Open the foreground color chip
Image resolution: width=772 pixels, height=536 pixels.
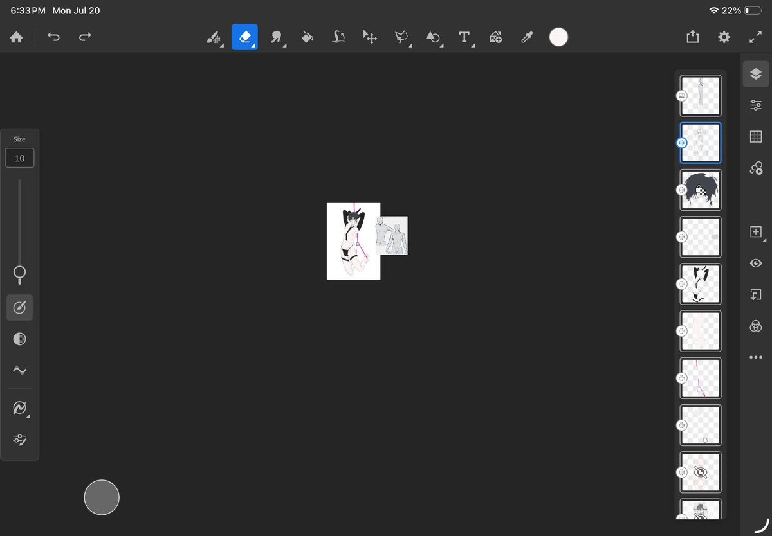(558, 37)
